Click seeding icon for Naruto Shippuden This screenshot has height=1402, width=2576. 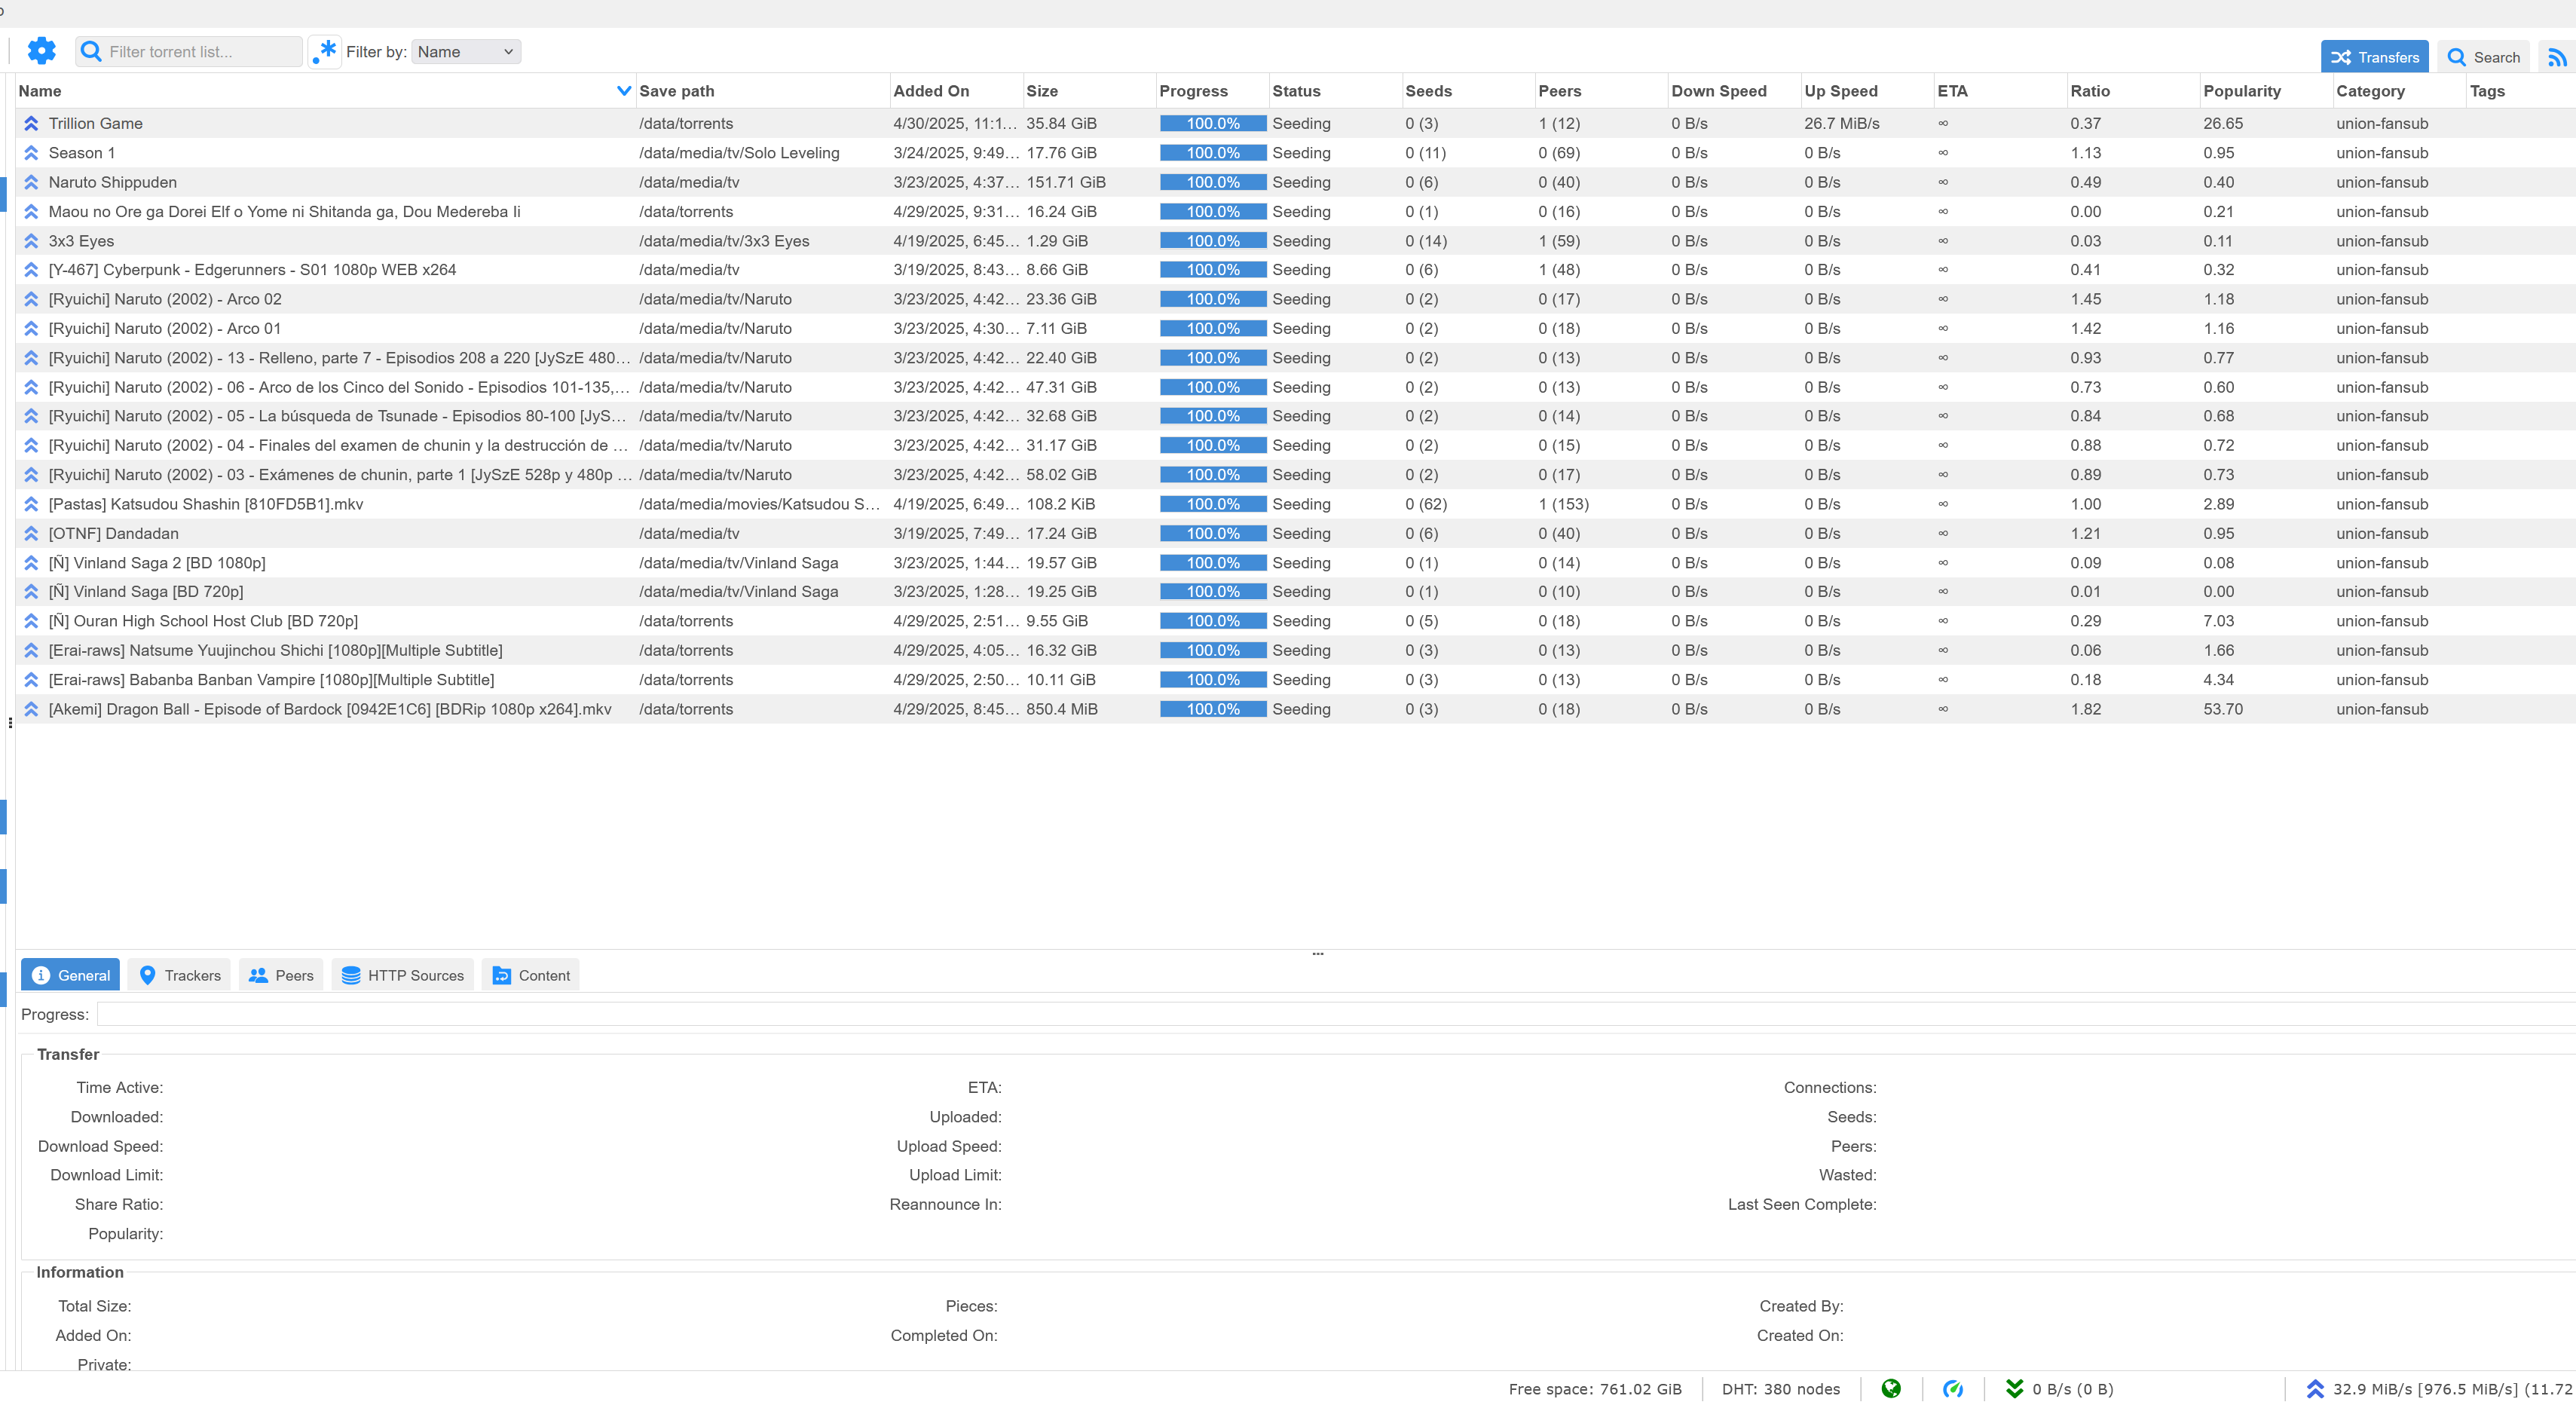coord(31,182)
